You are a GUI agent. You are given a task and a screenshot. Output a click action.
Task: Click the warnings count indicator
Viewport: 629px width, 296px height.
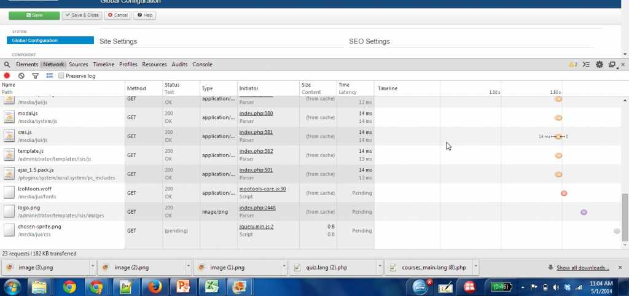coord(572,64)
